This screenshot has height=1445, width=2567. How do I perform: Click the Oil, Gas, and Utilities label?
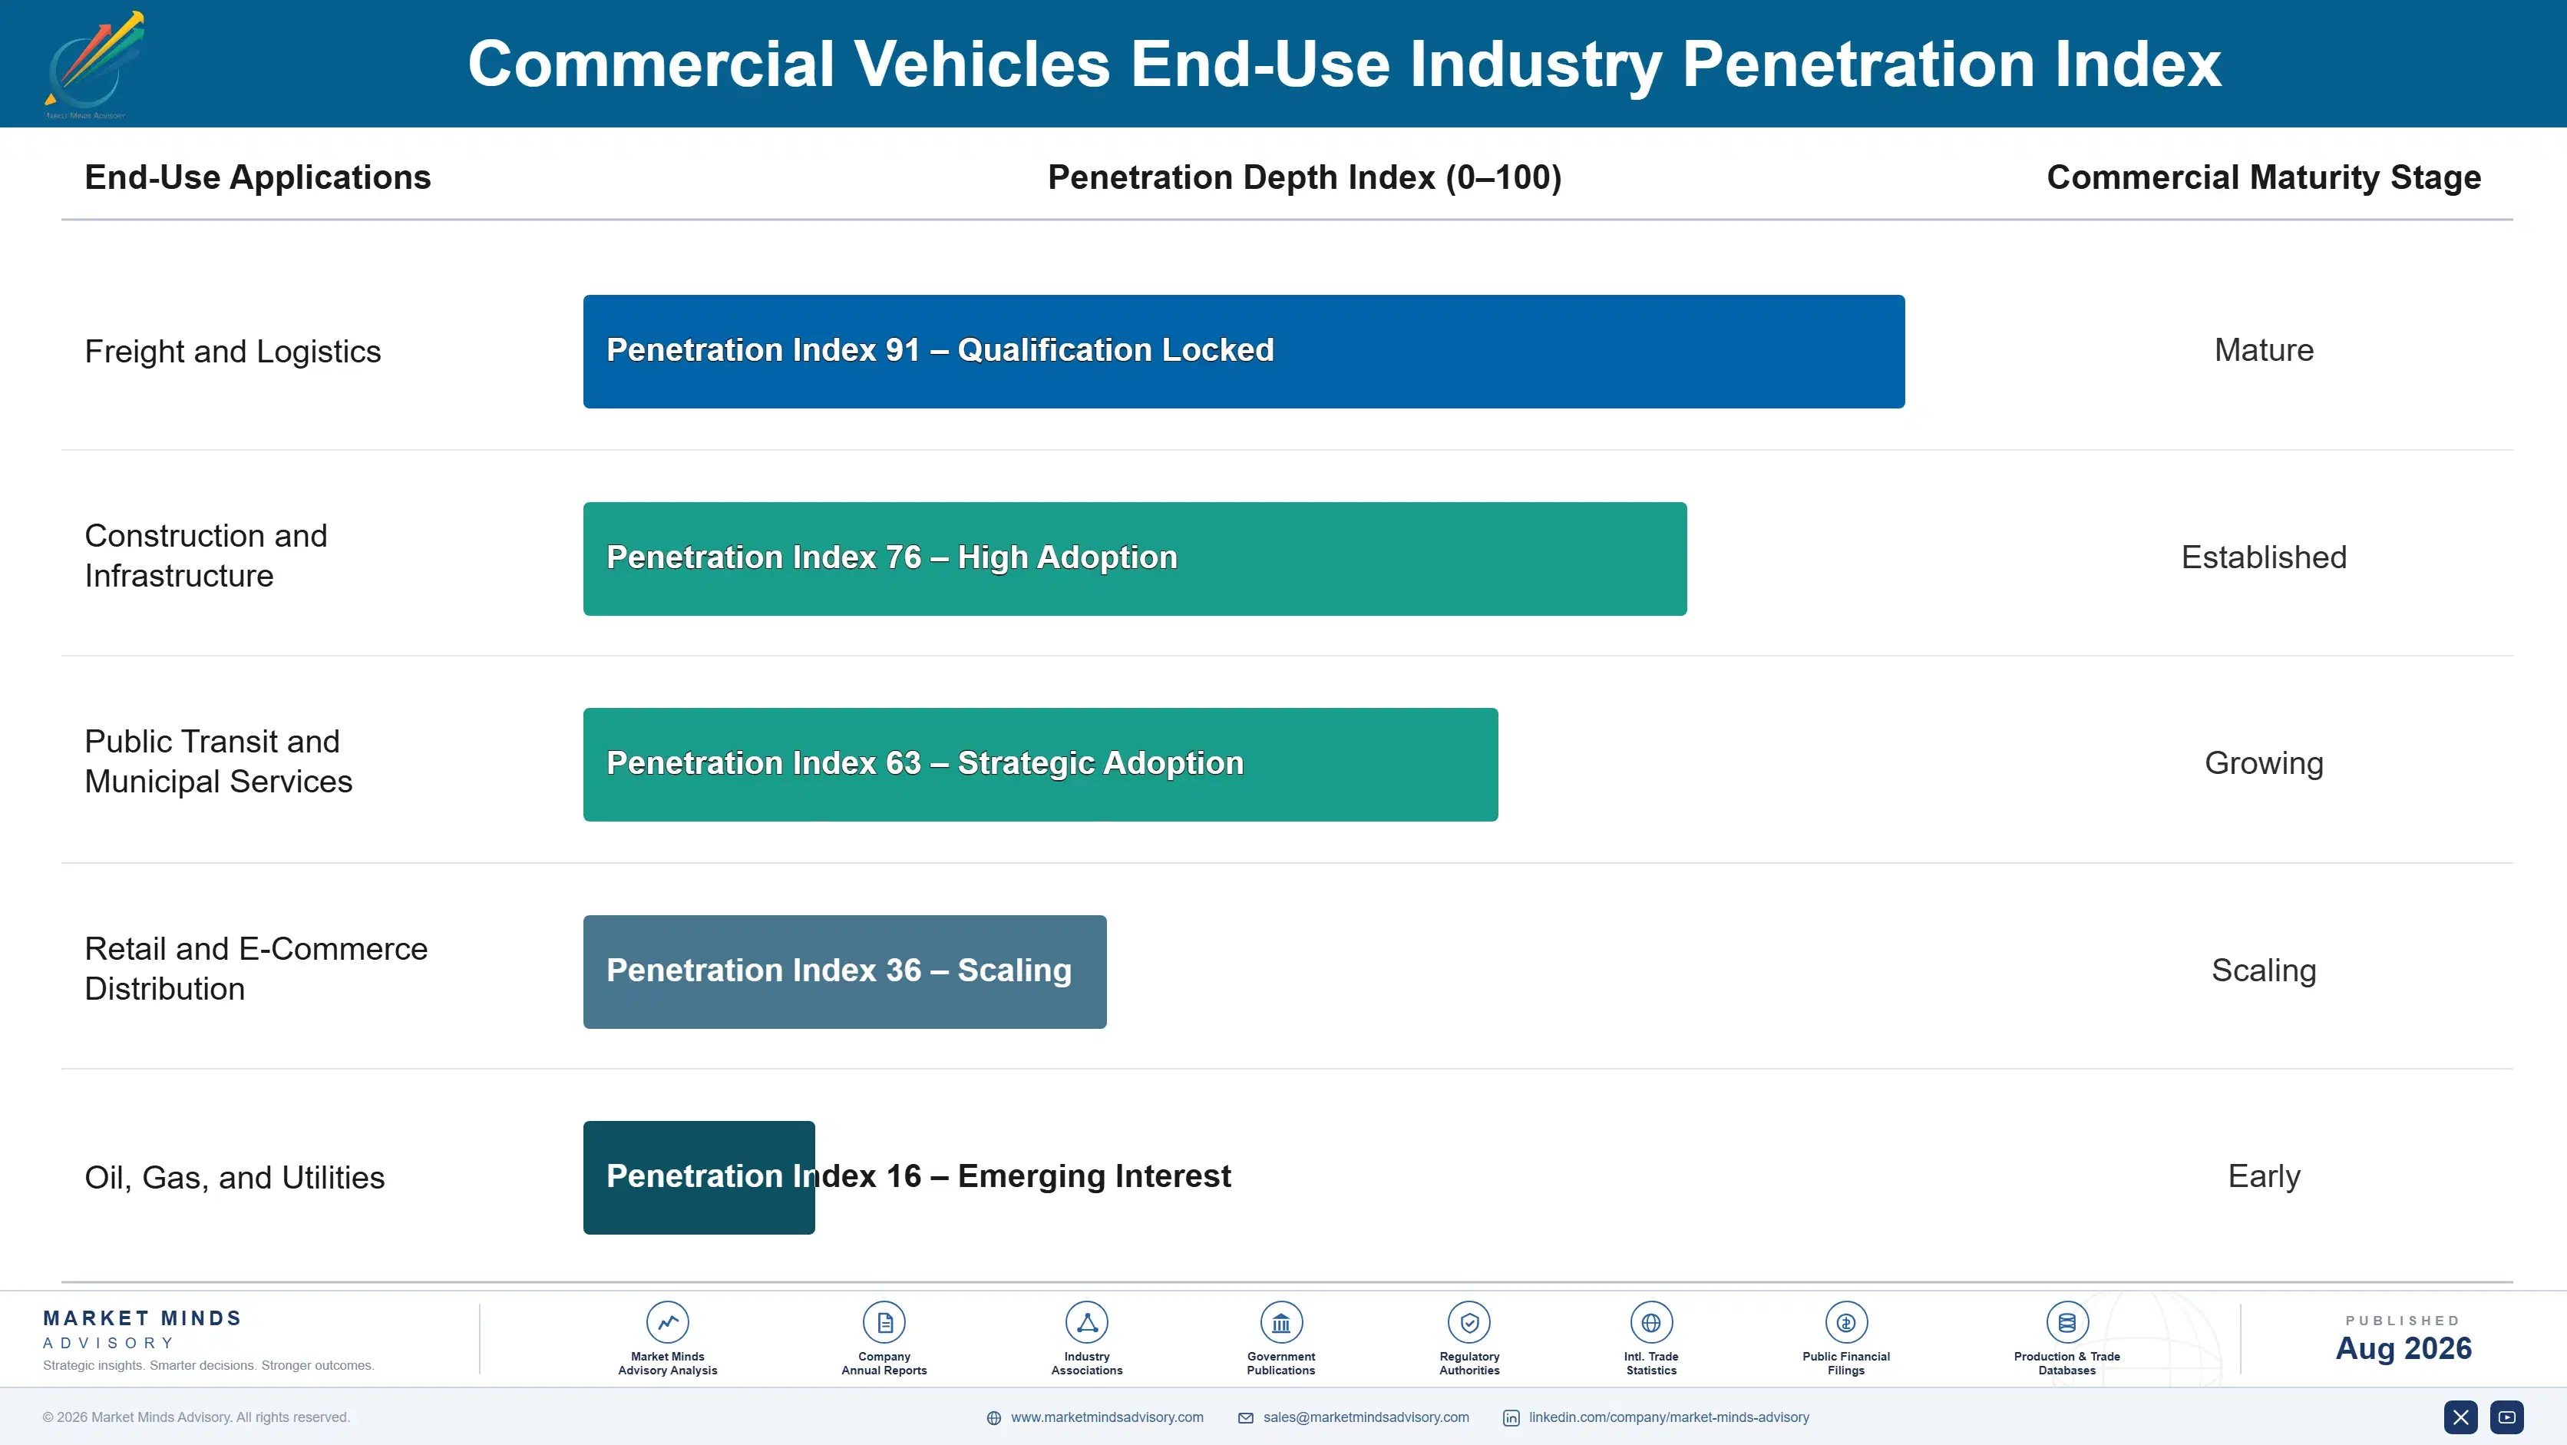tap(235, 1178)
